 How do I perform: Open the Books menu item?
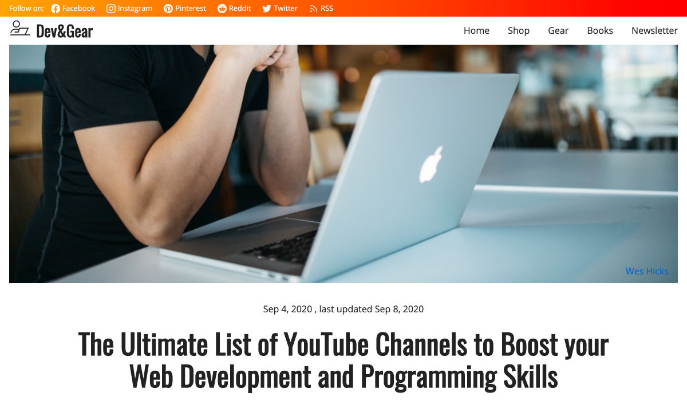600,31
